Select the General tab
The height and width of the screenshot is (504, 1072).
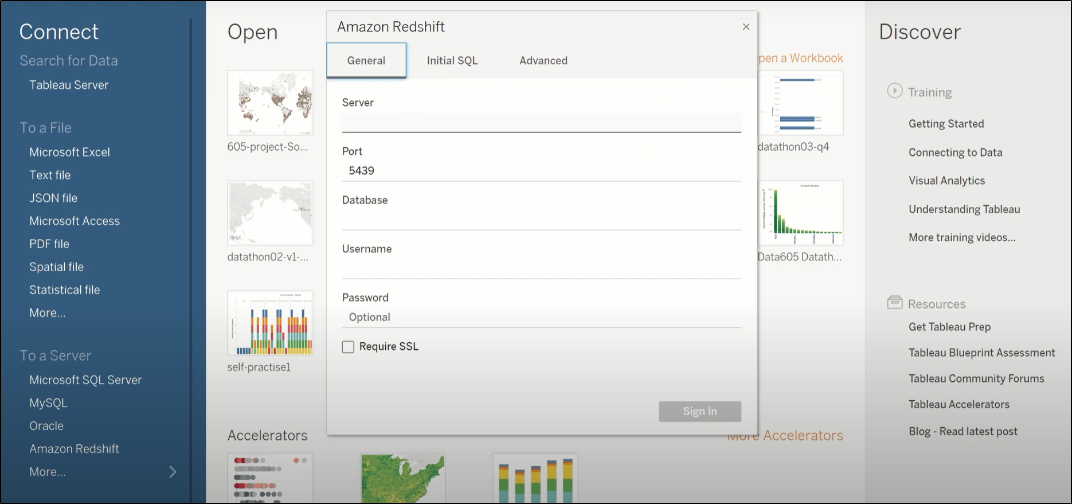[x=366, y=61]
